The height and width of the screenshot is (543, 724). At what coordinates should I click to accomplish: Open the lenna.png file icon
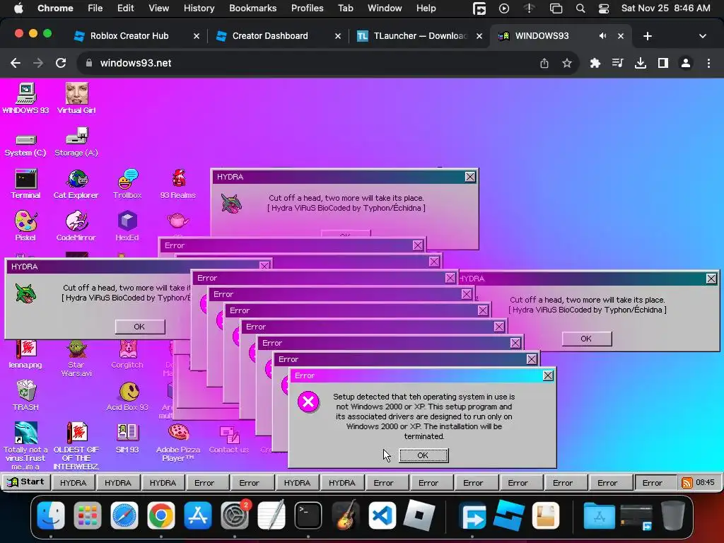pyautogui.click(x=25, y=354)
